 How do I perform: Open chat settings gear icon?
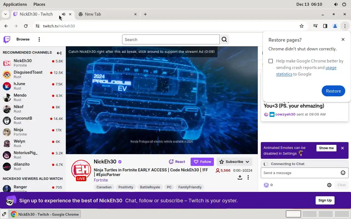329,185
